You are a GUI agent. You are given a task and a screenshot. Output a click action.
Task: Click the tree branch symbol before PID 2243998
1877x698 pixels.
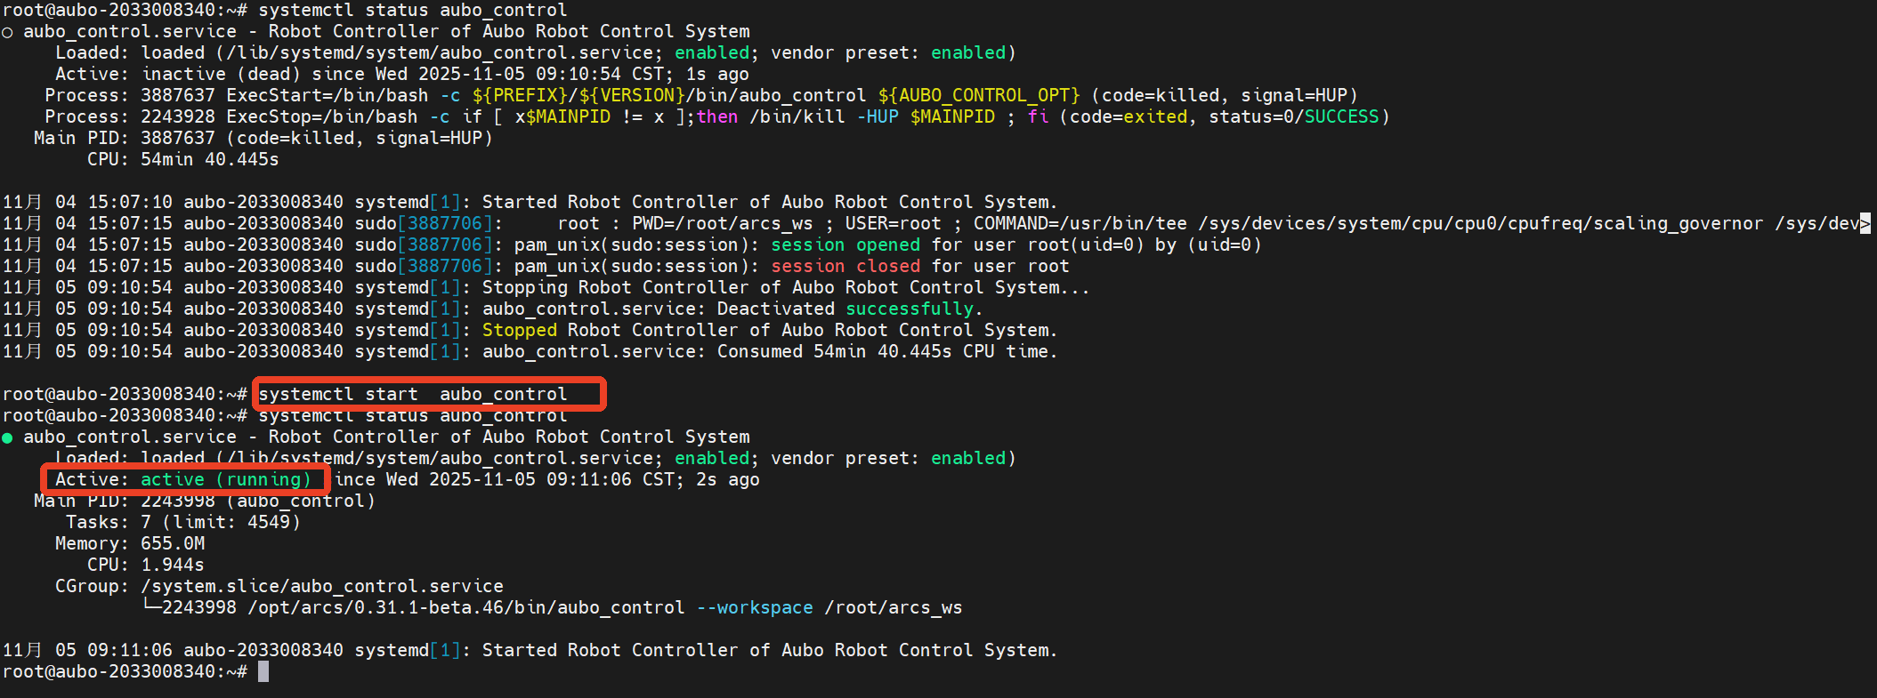pyautogui.click(x=151, y=607)
